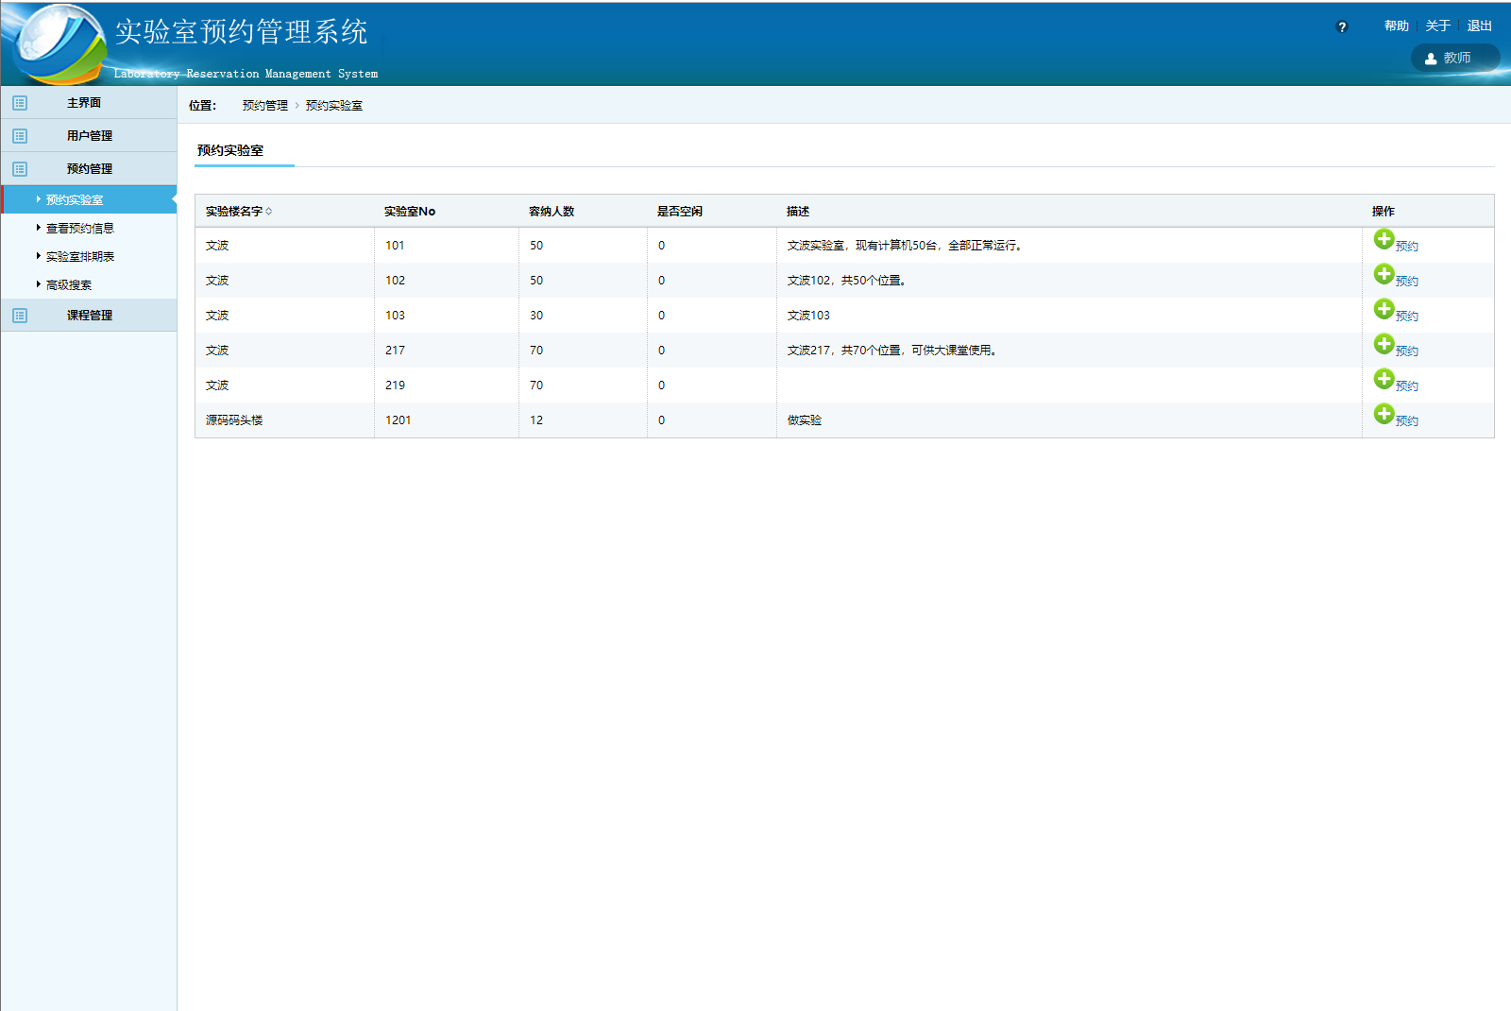Collapse the 预约管理 sidebar section
Viewport: 1511px width, 1011px height.
(89, 169)
